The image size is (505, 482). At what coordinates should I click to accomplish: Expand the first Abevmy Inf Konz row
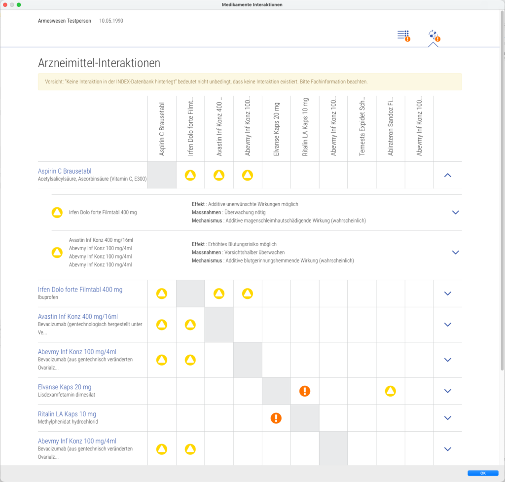(448, 360)
